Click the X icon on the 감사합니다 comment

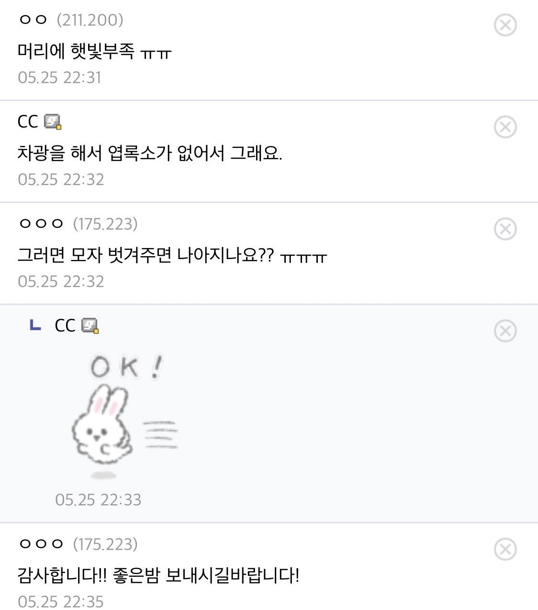click(505, 549)
